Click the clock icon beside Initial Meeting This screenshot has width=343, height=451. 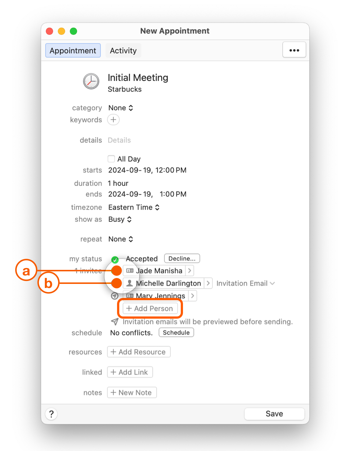(x=91, y=81)
